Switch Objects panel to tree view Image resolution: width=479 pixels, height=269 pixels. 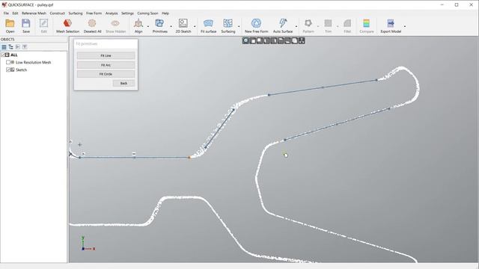pyautogui.click(x=10, y=47)
